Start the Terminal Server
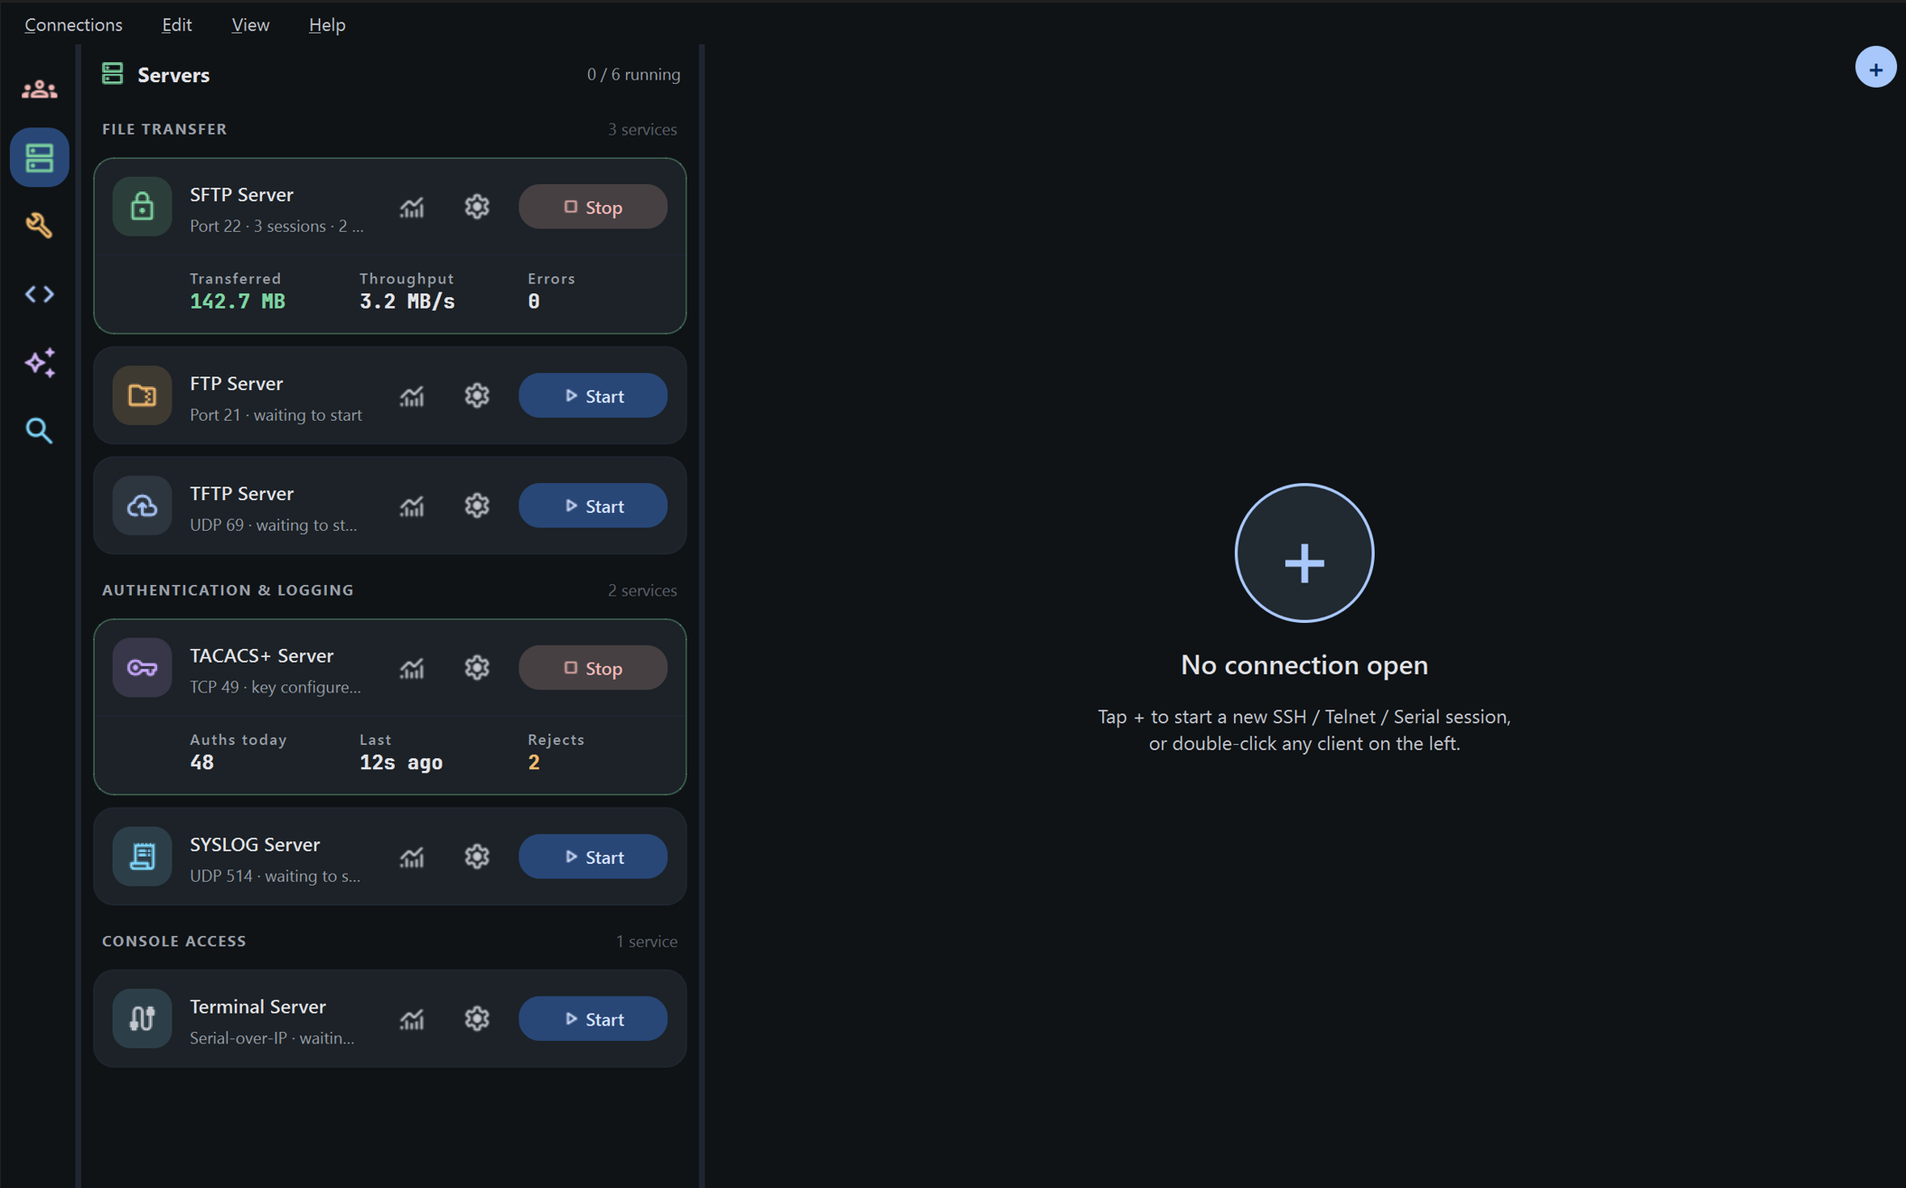Screen dimensions: 1906x1188 [593, 1018]
